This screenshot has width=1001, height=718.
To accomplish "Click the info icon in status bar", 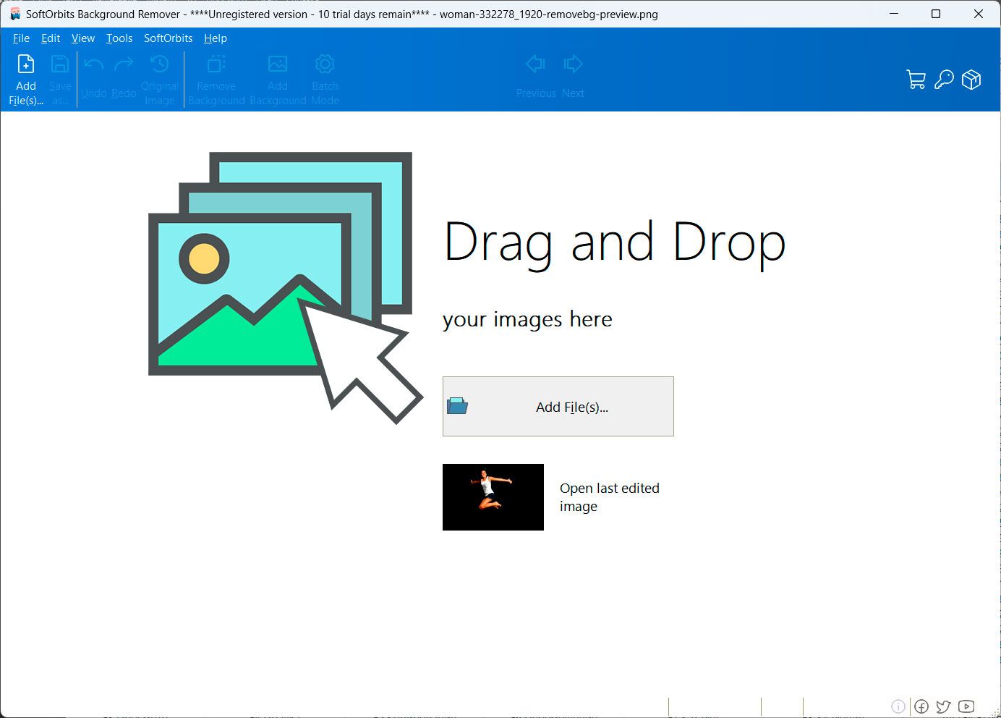I will [898, 706].
